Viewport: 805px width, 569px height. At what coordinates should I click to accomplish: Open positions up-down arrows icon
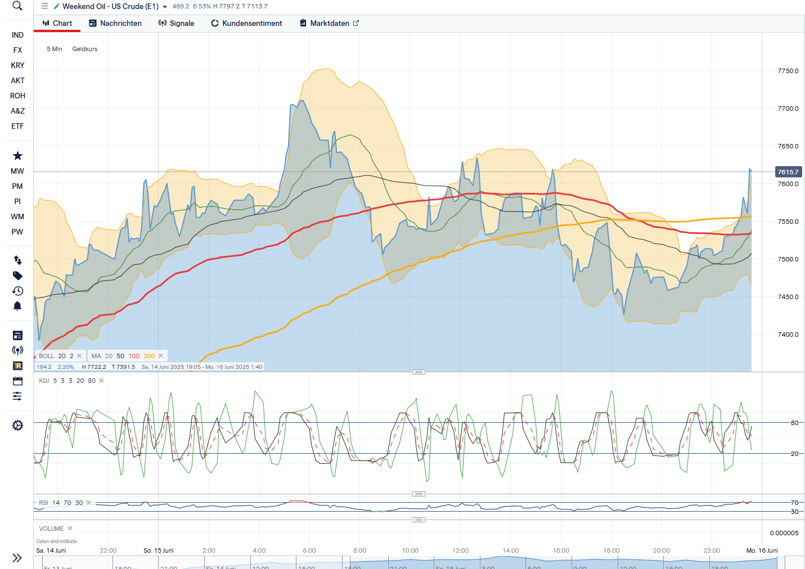(x=17, y=260)
